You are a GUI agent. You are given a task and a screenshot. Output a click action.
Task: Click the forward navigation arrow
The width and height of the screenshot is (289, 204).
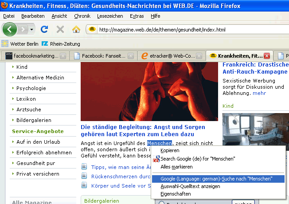tap(23, 29)
